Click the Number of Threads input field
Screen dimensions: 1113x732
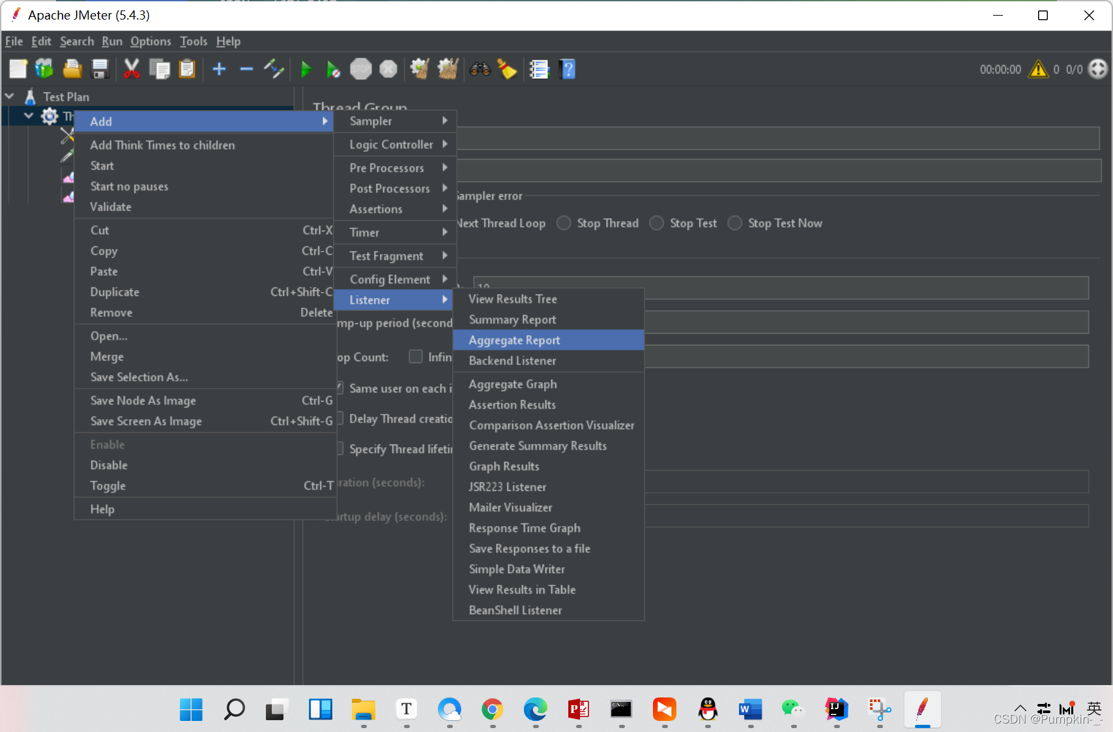(781, 287)
